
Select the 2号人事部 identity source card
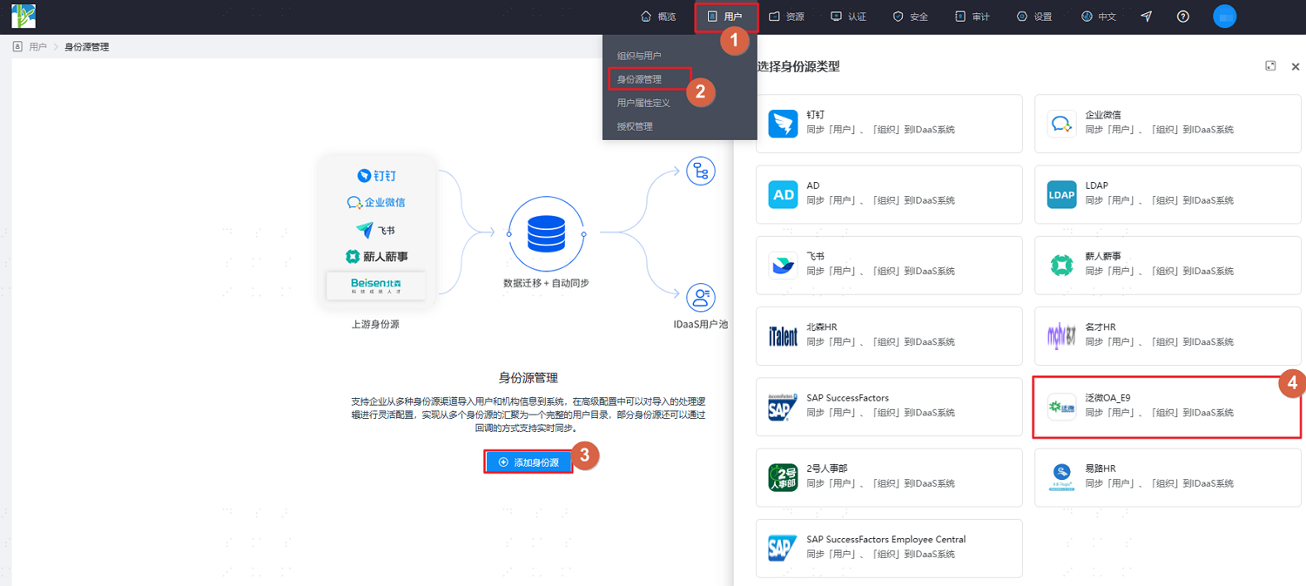[889, 477]
